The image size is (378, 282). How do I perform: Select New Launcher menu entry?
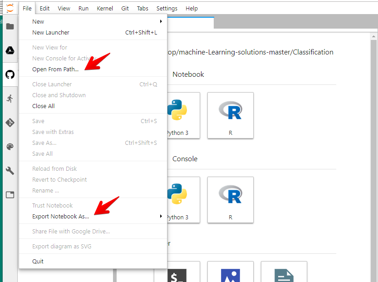[x=93, y=32]
